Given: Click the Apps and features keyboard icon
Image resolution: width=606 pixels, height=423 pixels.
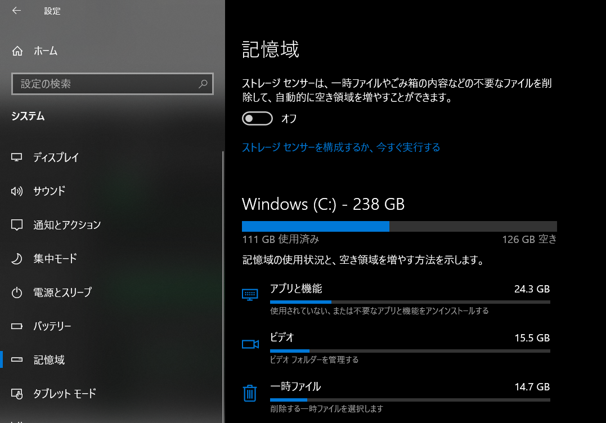Looking at the screenshot, I should 250,295.
